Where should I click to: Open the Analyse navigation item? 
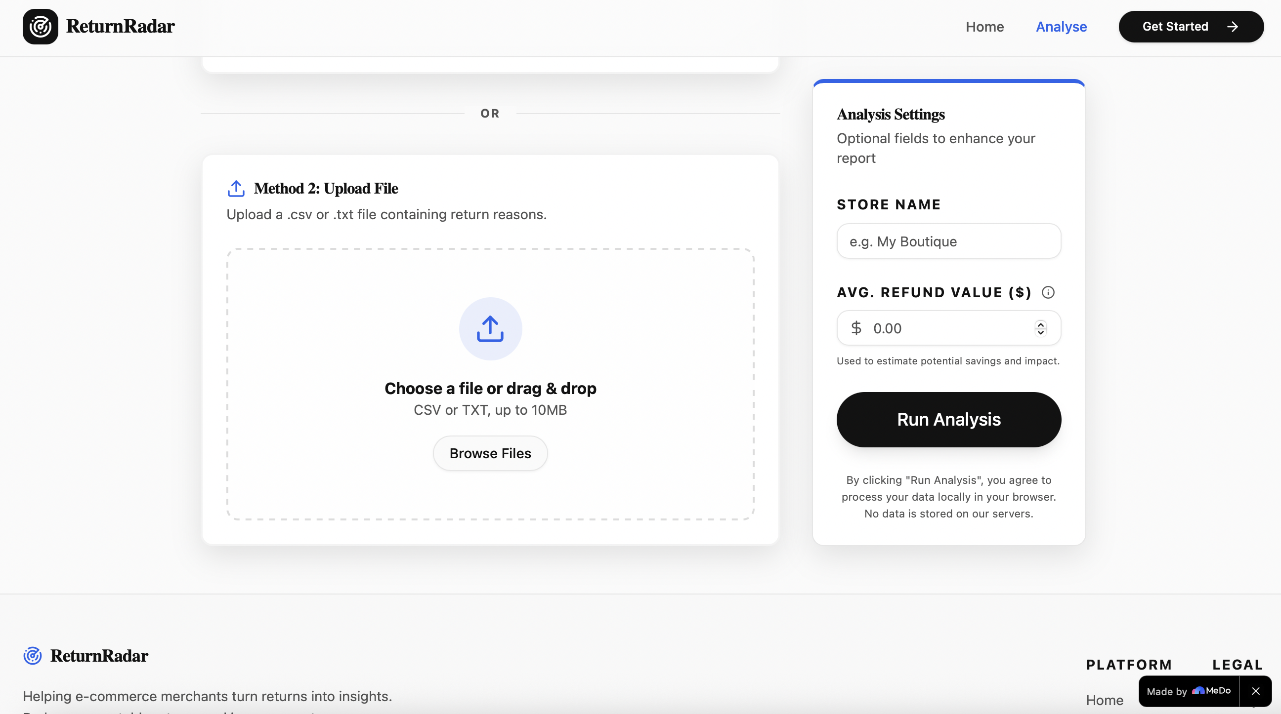[x=1061, y=26]
